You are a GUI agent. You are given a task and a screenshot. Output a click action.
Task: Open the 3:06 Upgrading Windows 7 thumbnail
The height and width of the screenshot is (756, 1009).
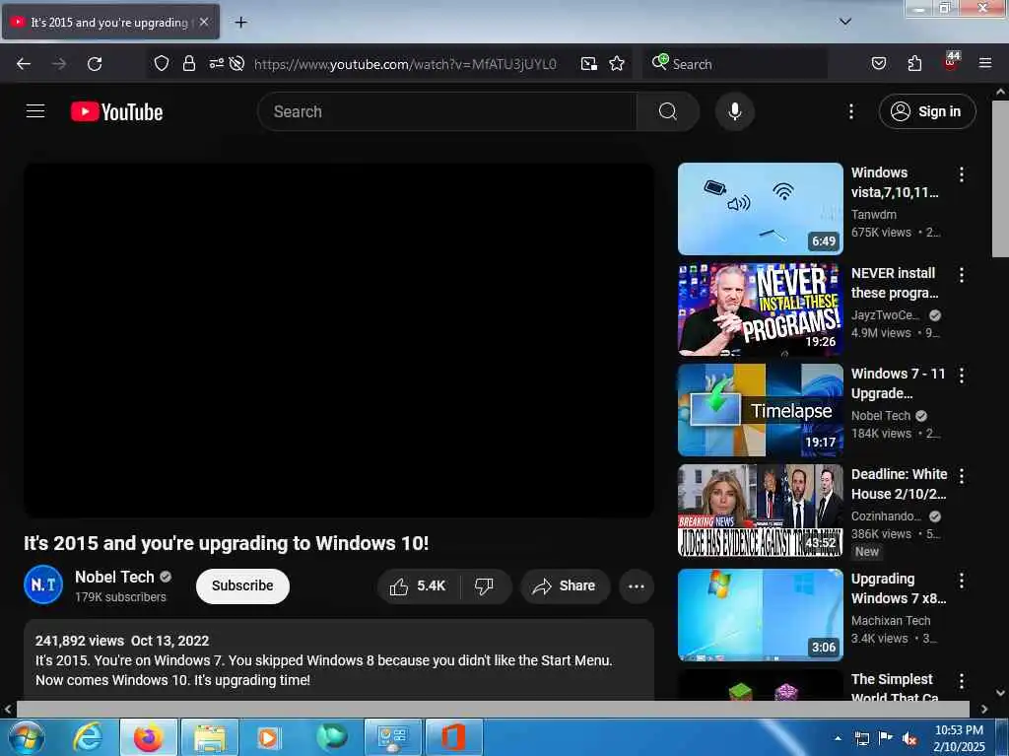[x=760, y=614]
